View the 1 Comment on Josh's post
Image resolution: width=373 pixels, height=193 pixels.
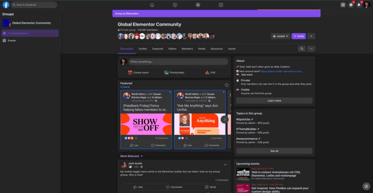tap(222, 180)
